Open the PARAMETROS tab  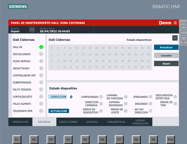(x=116, y=122)
